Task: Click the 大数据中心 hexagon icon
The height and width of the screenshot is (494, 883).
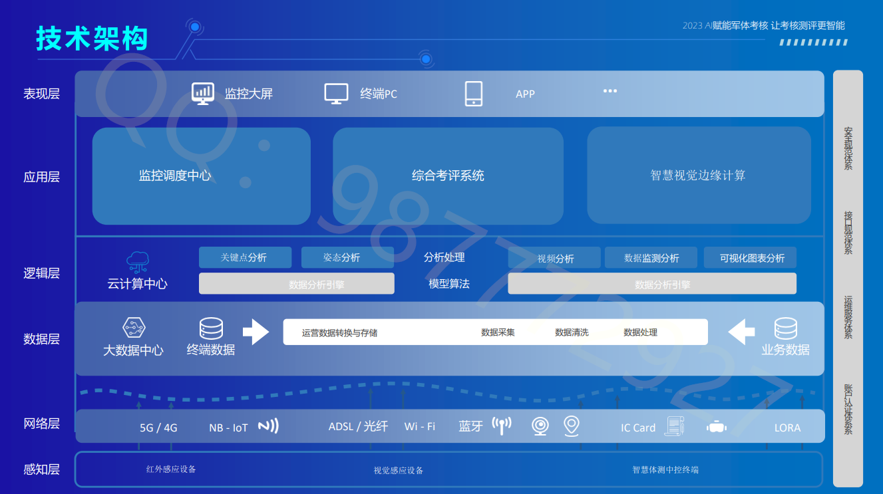Action: pyautogui.click(x=134, y=327)
